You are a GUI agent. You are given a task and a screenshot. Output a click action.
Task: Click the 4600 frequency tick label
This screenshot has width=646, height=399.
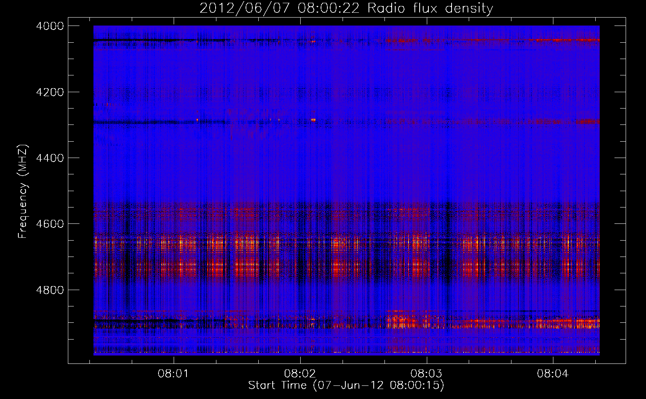point(50,224)
